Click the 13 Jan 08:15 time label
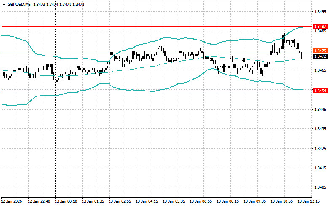The width and height of the screenshot is (329, 206). pos(227,201)
